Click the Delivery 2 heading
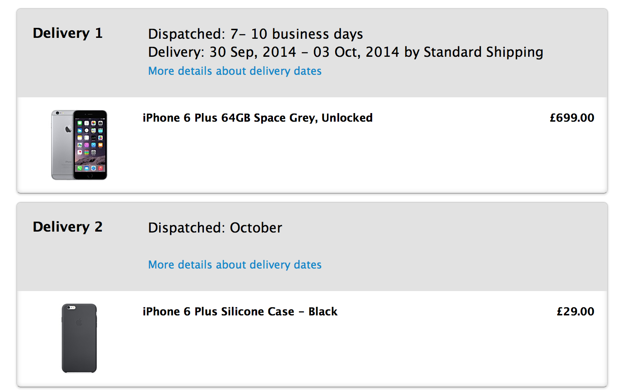The height and width of the screenshot is (392, 627). point(68,227)
